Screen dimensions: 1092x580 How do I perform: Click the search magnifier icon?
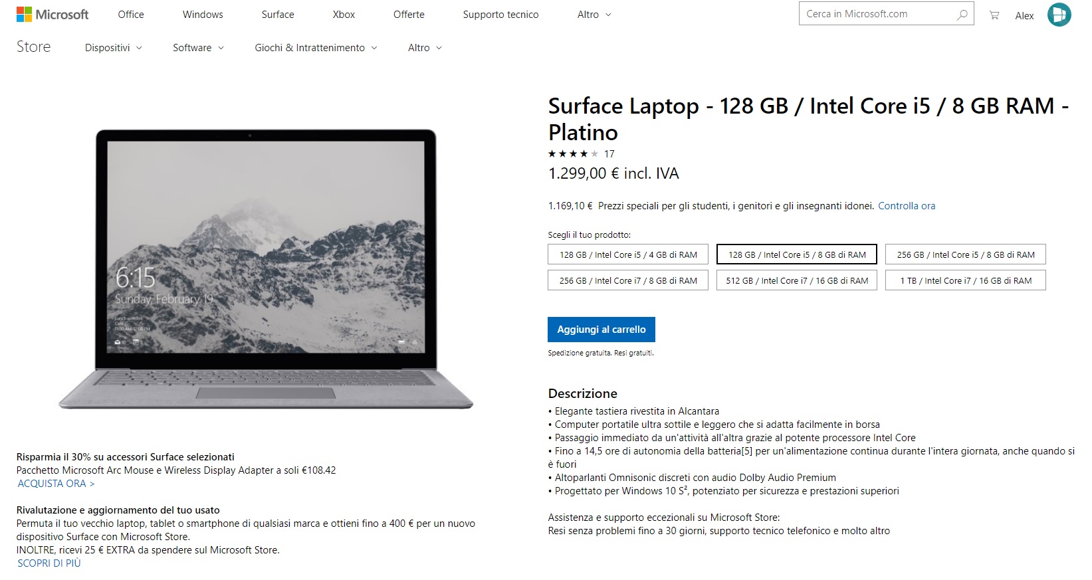[962, 15]
